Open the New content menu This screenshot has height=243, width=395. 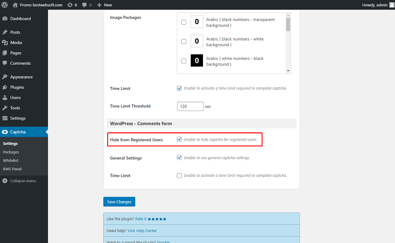(x=105, y=5)
